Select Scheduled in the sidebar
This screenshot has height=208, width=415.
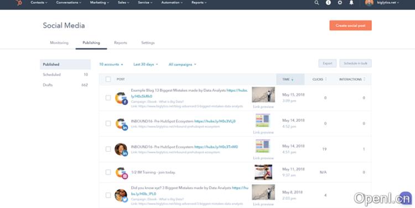[x=65, y=74]
